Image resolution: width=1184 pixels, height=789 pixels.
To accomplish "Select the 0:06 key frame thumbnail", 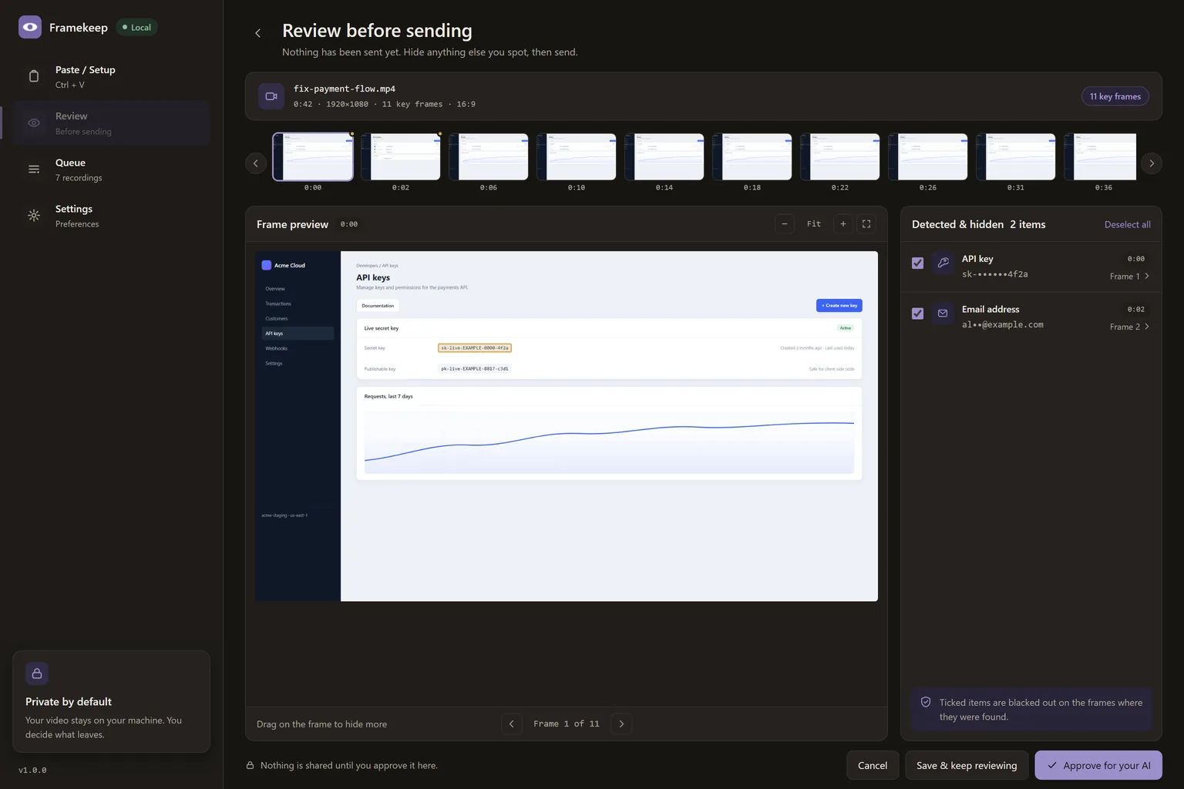I will pyautogui.click(x=489, y=157).
